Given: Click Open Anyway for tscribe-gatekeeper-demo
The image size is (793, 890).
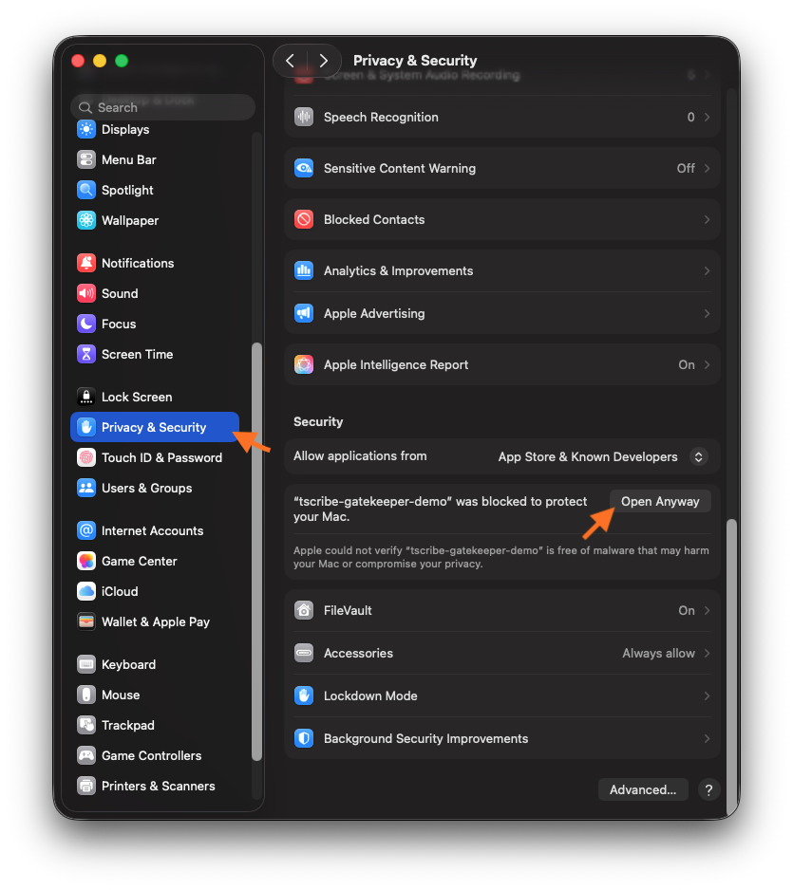Looking at the screenshot, I should pos(660,501).
